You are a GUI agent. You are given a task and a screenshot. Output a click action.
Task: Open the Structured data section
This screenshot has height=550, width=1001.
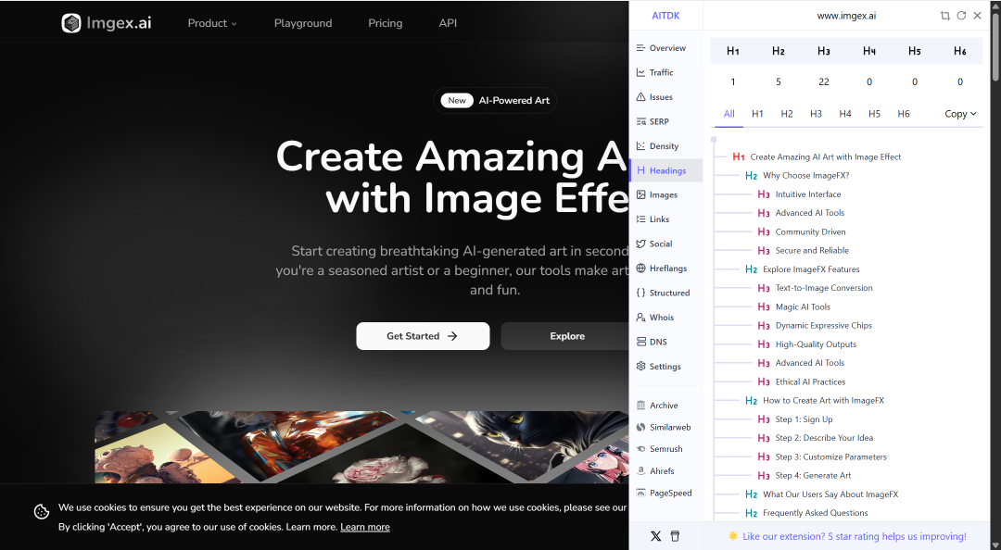[665, 293]
